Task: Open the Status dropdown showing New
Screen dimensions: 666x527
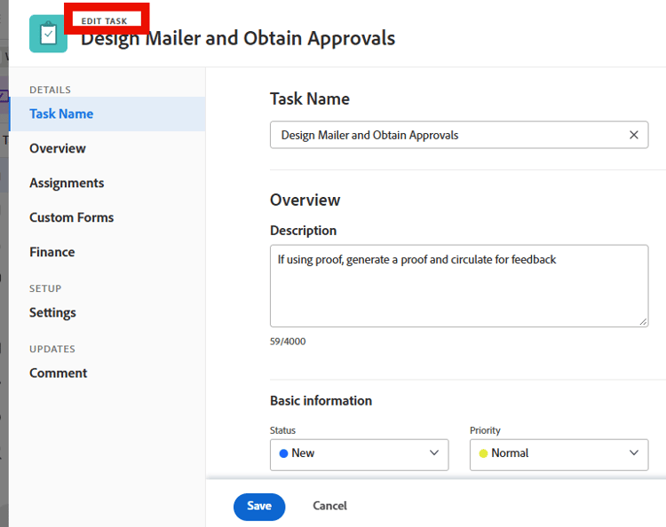Action: (x=359, y=454)
